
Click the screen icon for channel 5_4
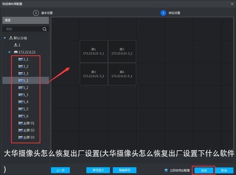21,102
